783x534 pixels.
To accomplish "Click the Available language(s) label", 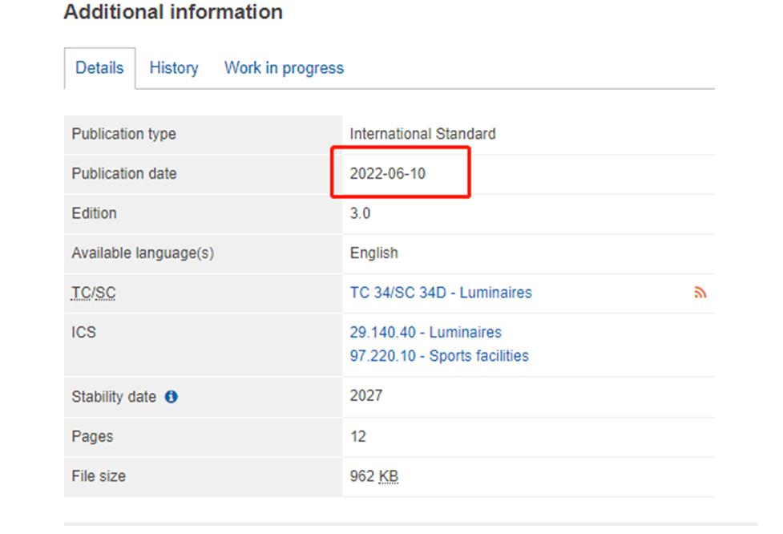I will [x=143, y=253].
